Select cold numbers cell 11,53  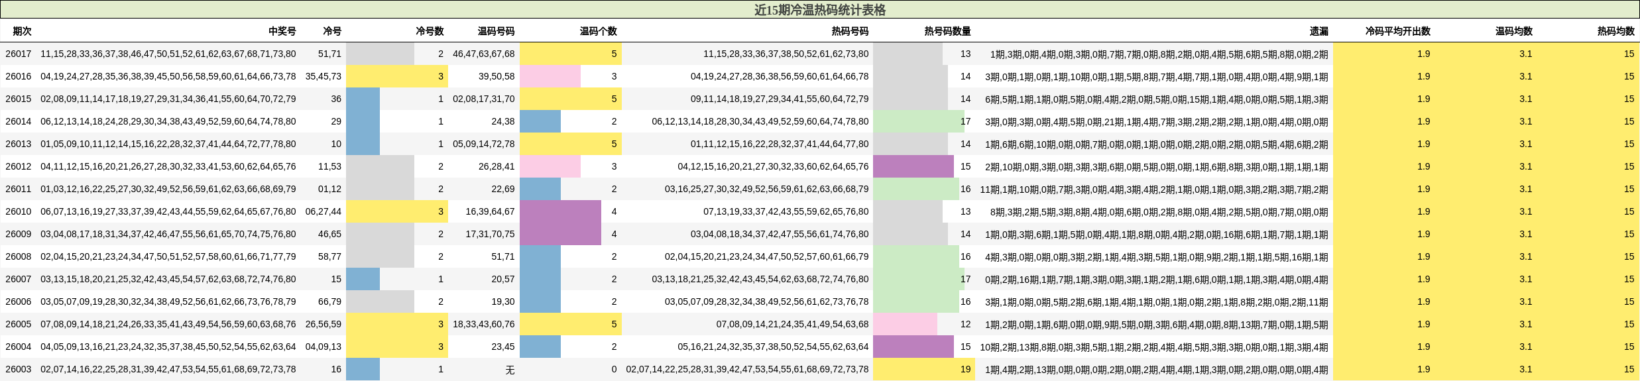329,166
